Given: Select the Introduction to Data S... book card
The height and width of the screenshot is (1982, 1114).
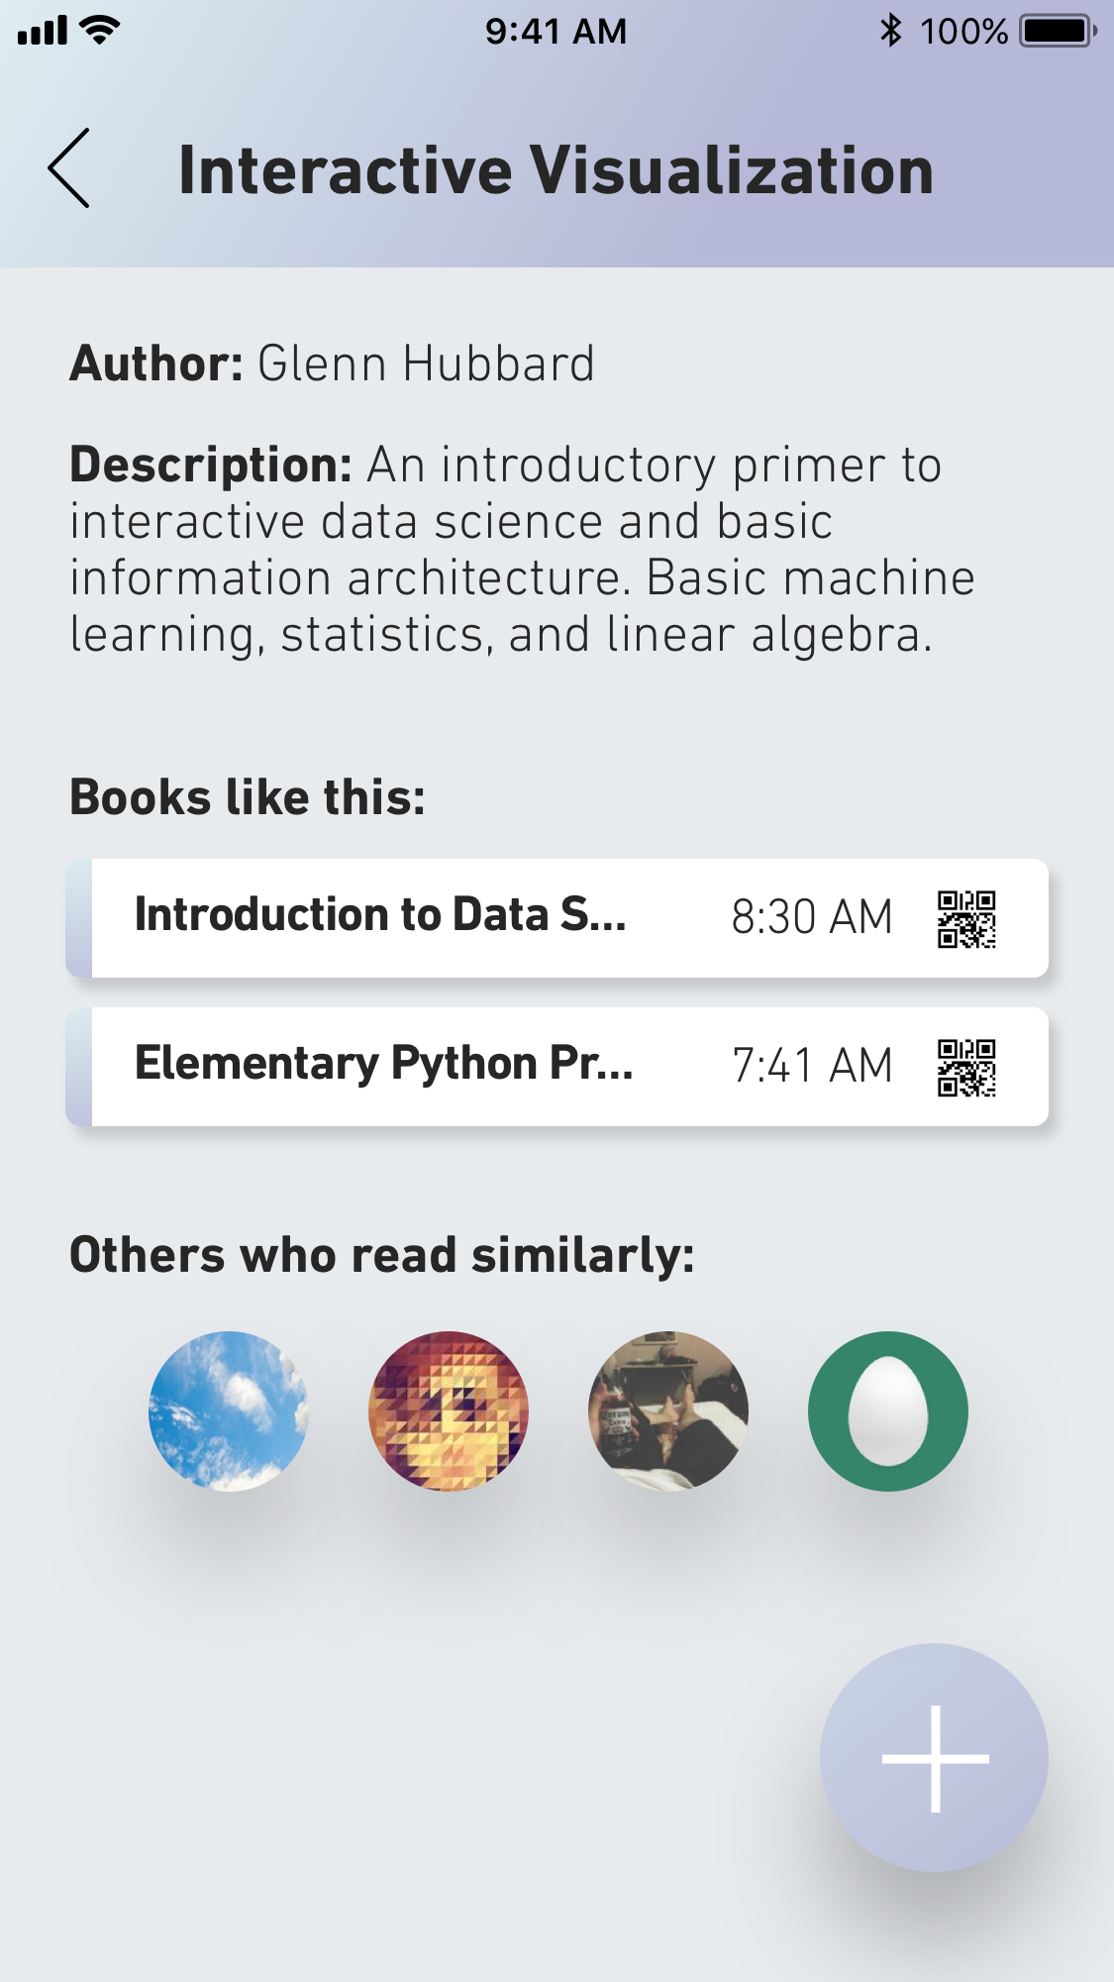Looking at the screenshot, I should point(557,918).
